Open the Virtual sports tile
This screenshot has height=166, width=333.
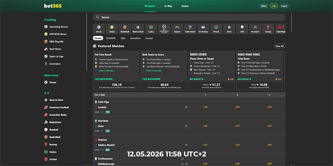pos(216,29)
